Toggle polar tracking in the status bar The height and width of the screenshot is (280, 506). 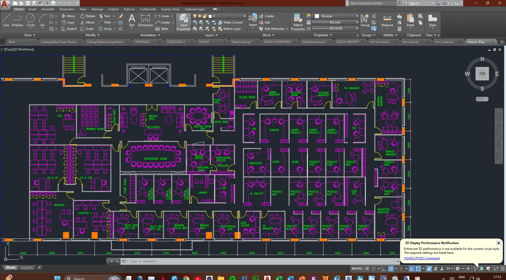[x=391, y=269]
